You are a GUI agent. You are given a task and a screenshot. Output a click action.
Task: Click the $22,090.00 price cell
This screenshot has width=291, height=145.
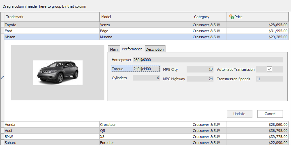[257, 142]
